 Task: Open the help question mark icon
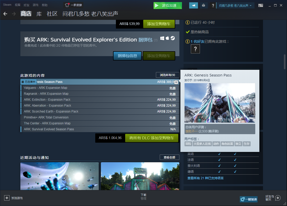coord(213,5)
